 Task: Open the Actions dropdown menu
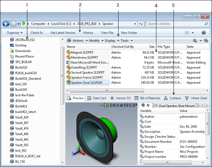78,41
